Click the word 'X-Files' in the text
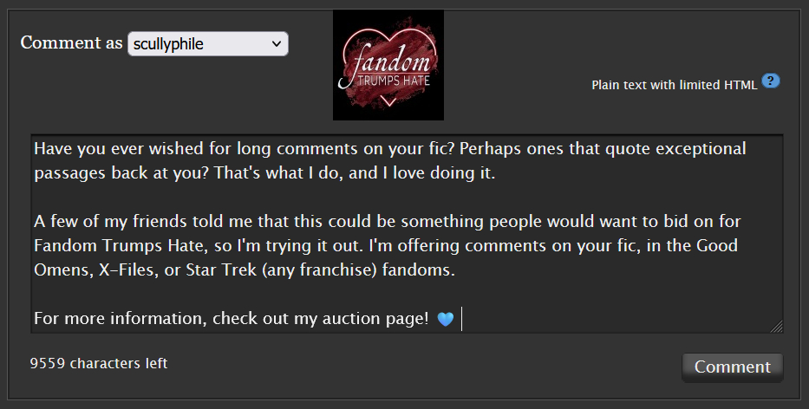 [128, 269]
